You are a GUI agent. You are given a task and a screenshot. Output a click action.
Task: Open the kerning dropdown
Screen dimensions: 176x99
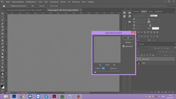click(x=145, y=22)
